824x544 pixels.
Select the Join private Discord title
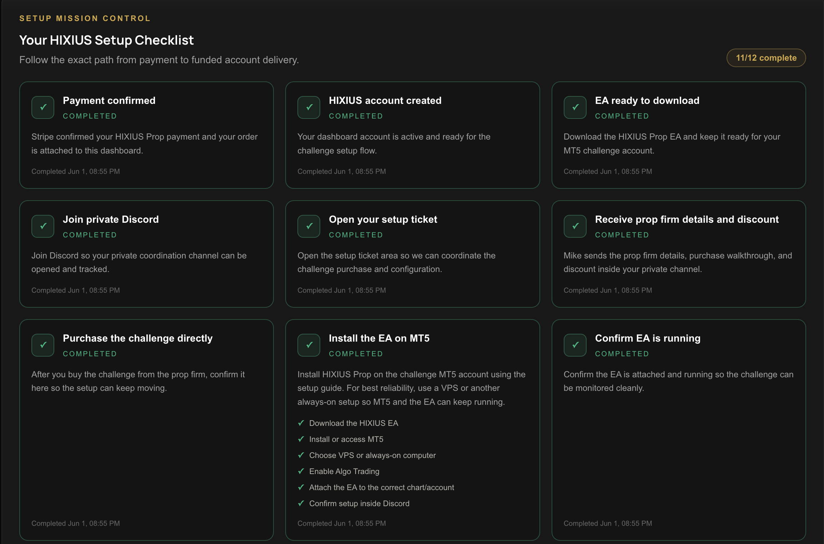pyautogui.click(x=111, y=219)
